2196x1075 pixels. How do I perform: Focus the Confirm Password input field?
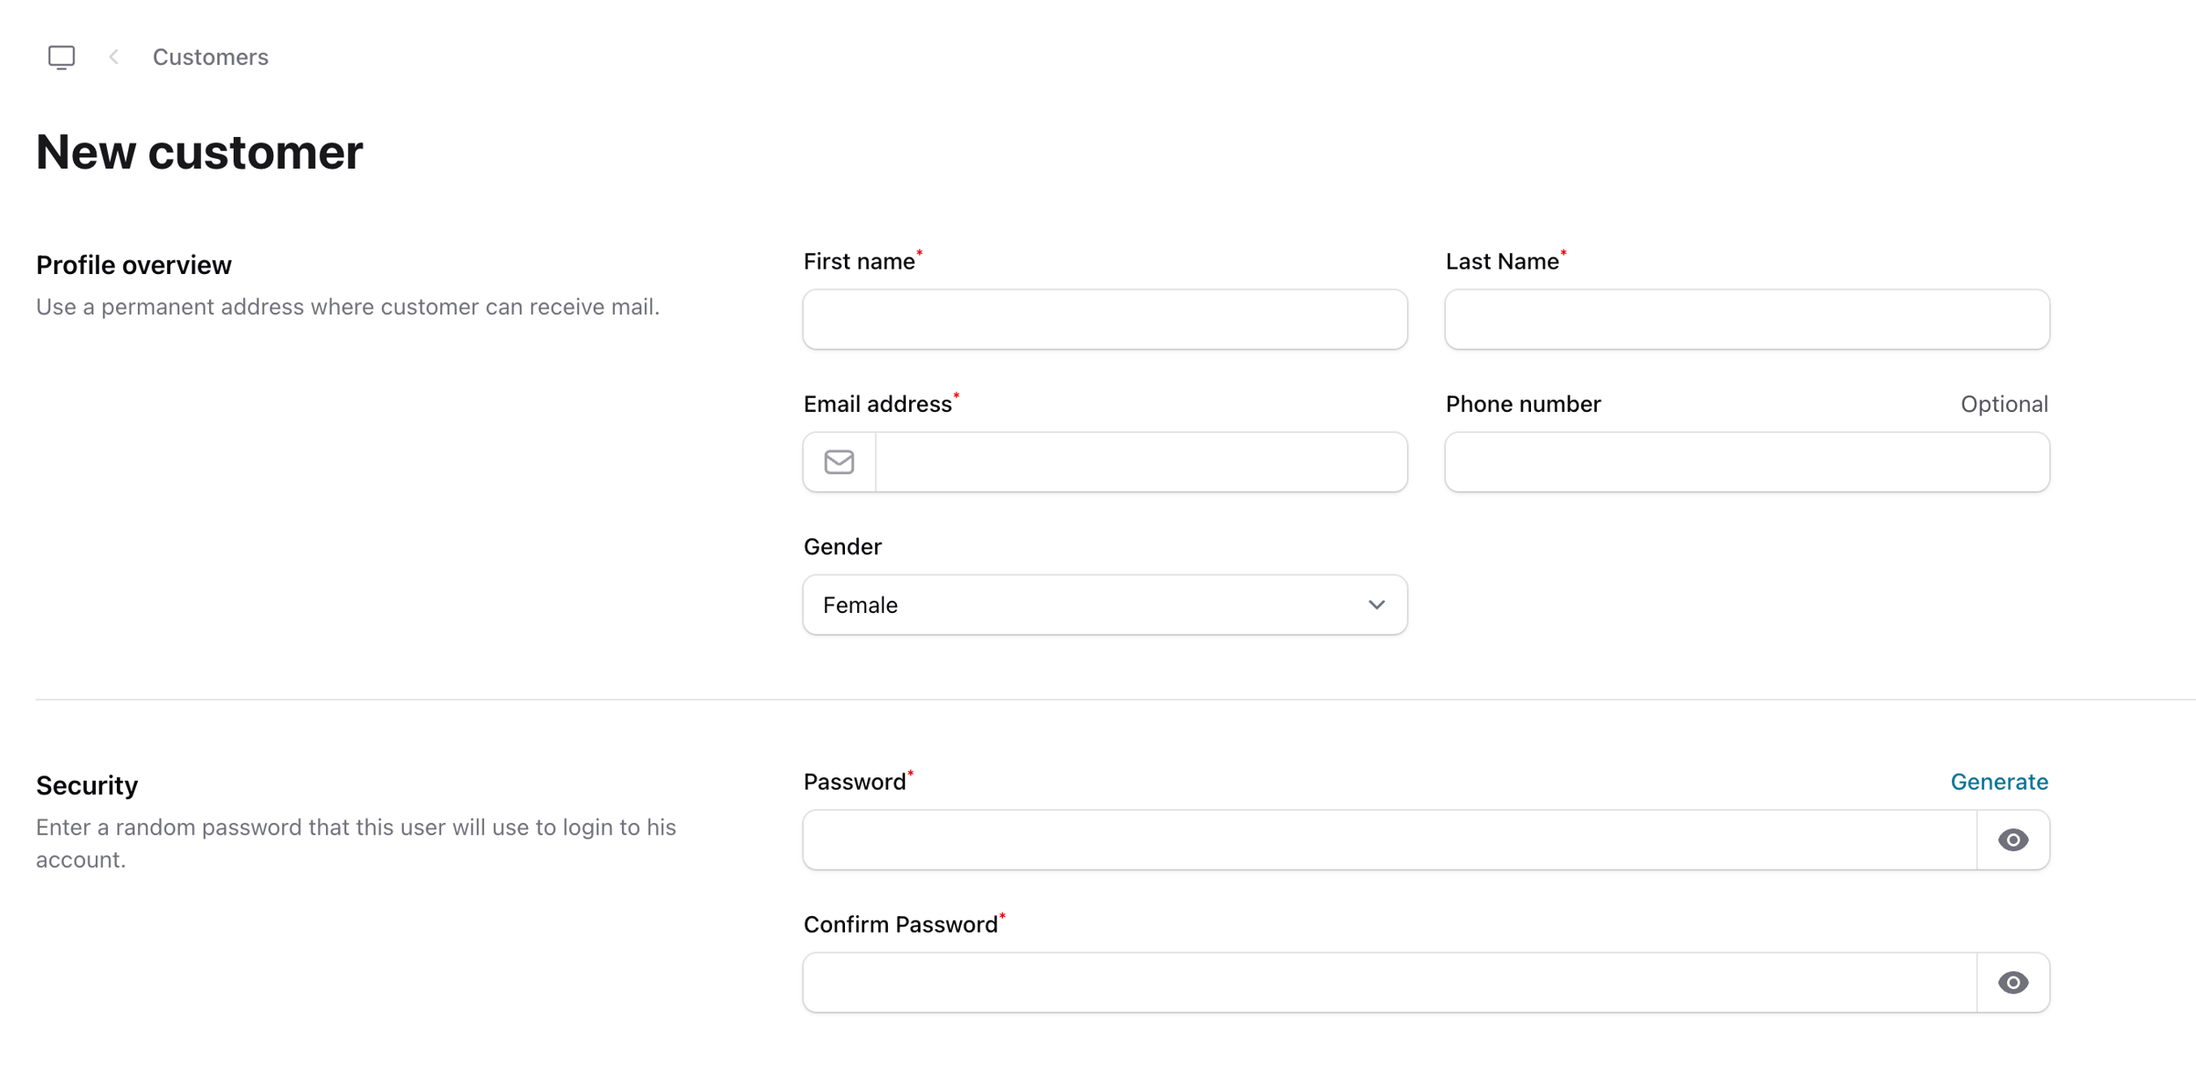tap(1390, 982)
